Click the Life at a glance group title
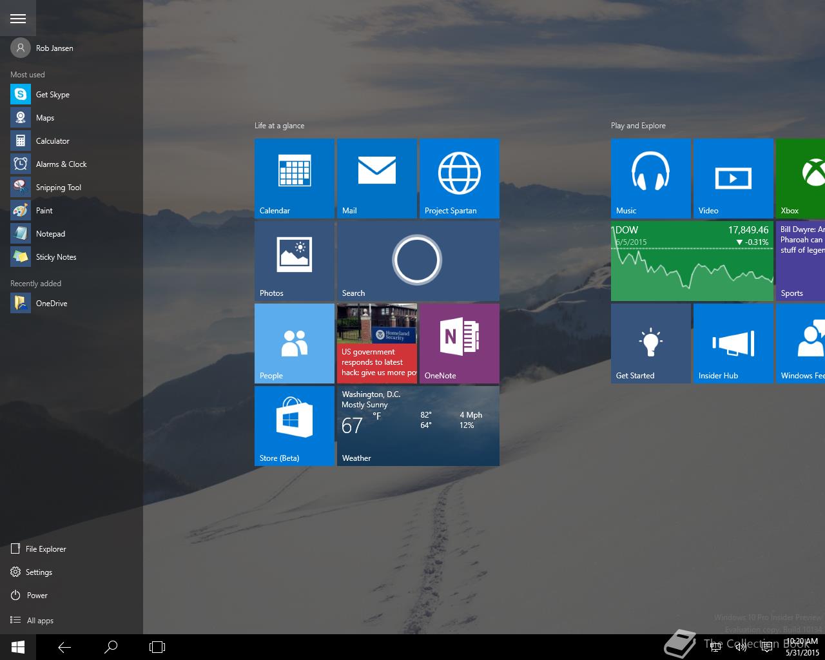 coord(279,126)
